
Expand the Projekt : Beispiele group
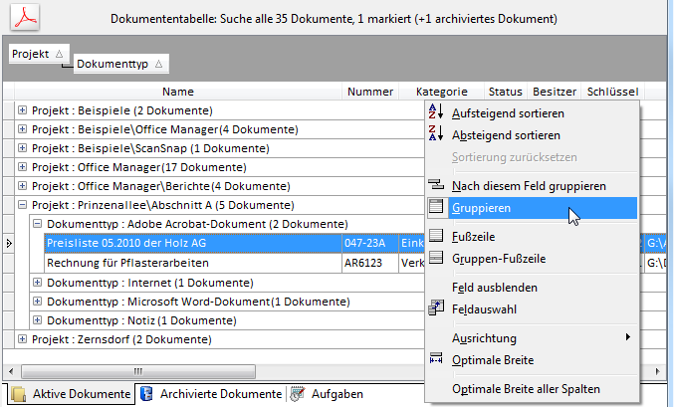point(23,110)
